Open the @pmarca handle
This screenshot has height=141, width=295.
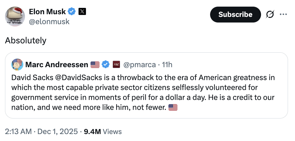tap(139, 65)
